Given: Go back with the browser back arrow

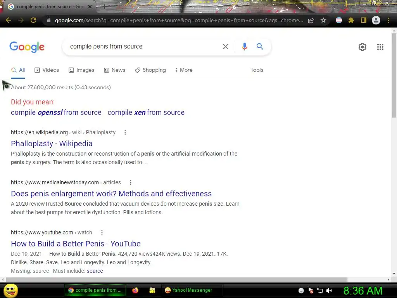Looking at the screenshot, I should coord(9,20).
